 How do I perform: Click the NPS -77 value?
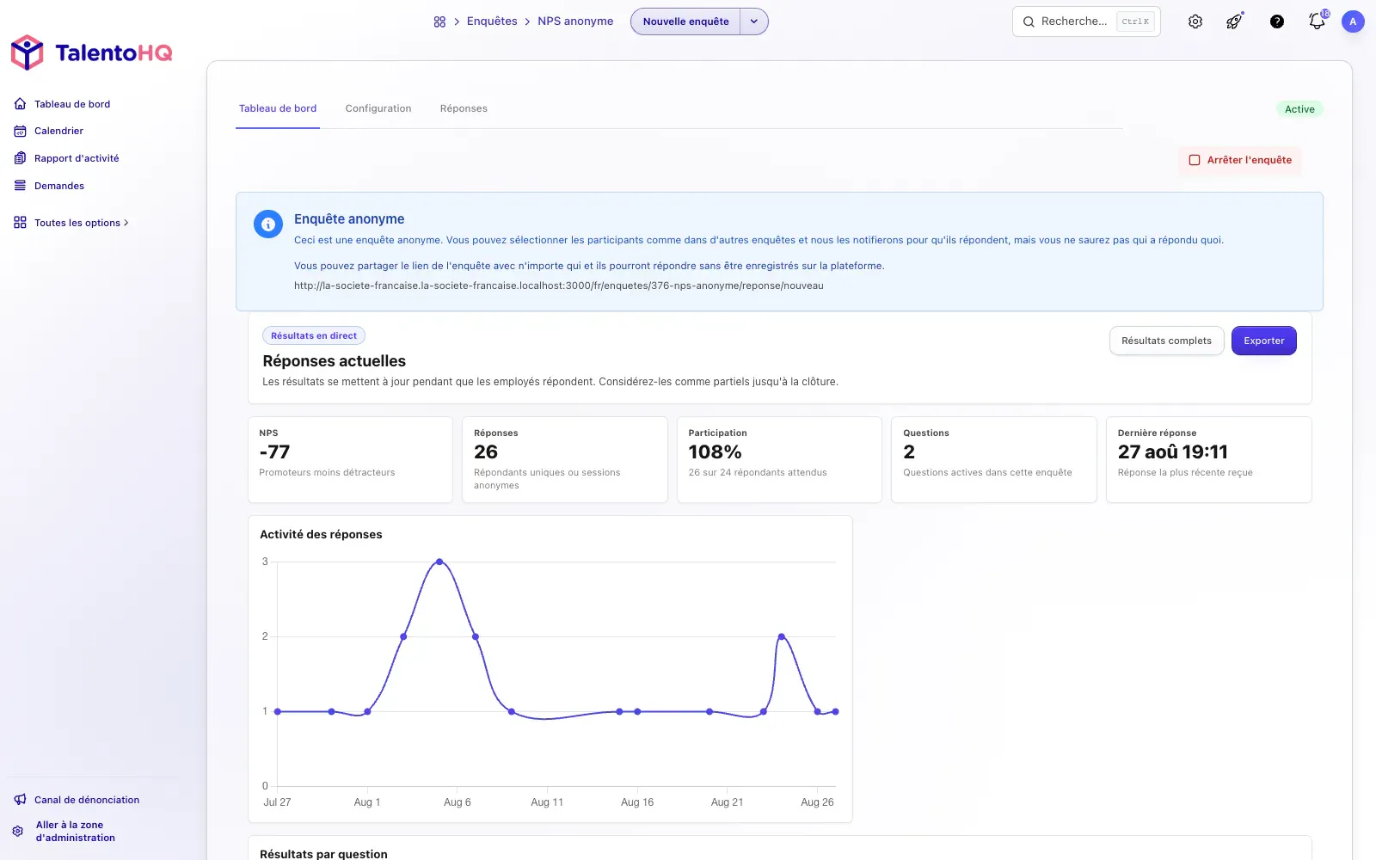(x=274, y=452)
